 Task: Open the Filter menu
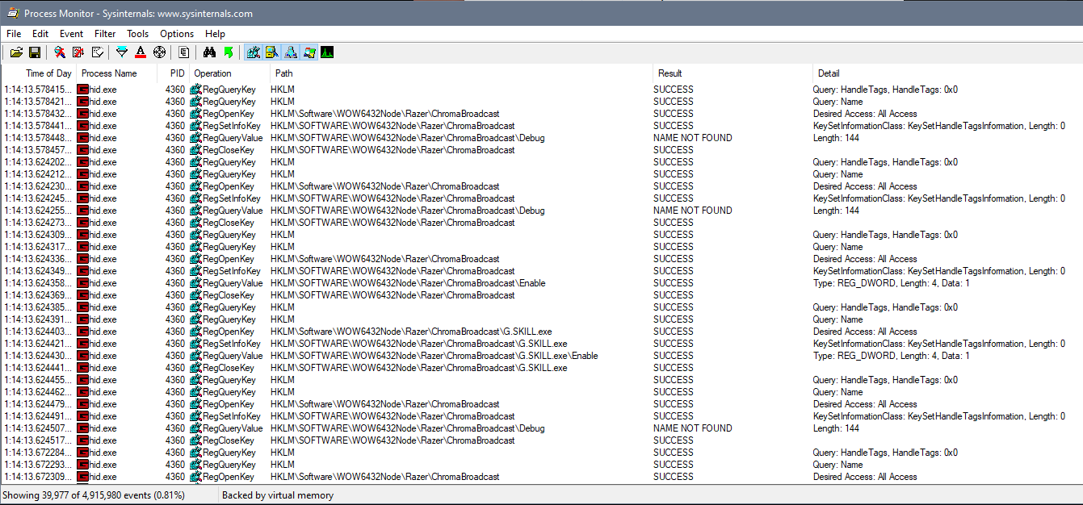pyautogui.click(x=105, y=34)
